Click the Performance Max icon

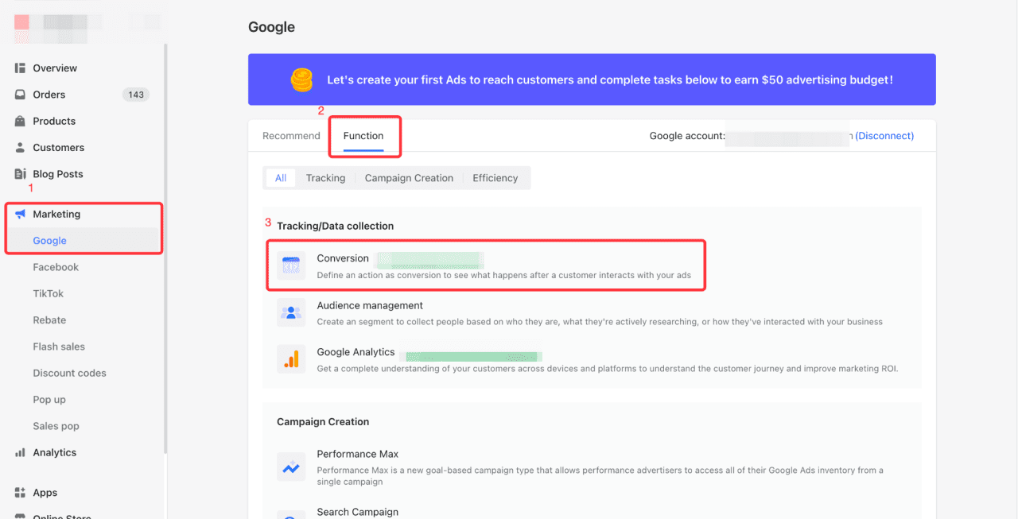291,467
